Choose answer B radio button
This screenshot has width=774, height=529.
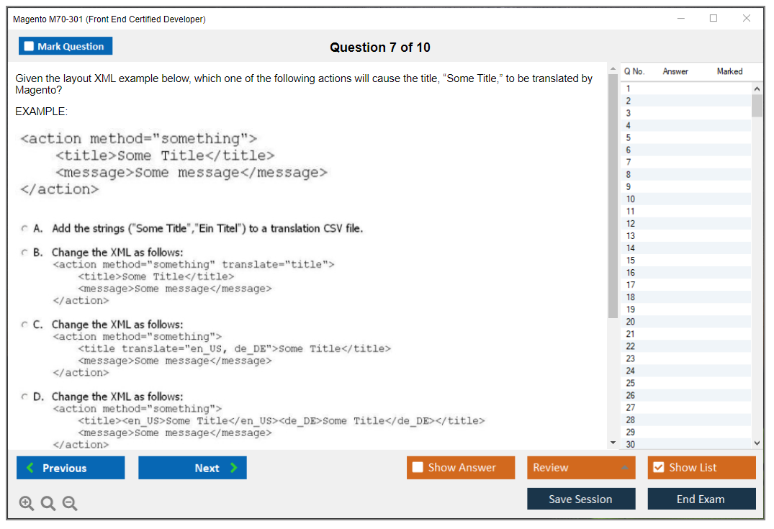(x=24, y=253)
